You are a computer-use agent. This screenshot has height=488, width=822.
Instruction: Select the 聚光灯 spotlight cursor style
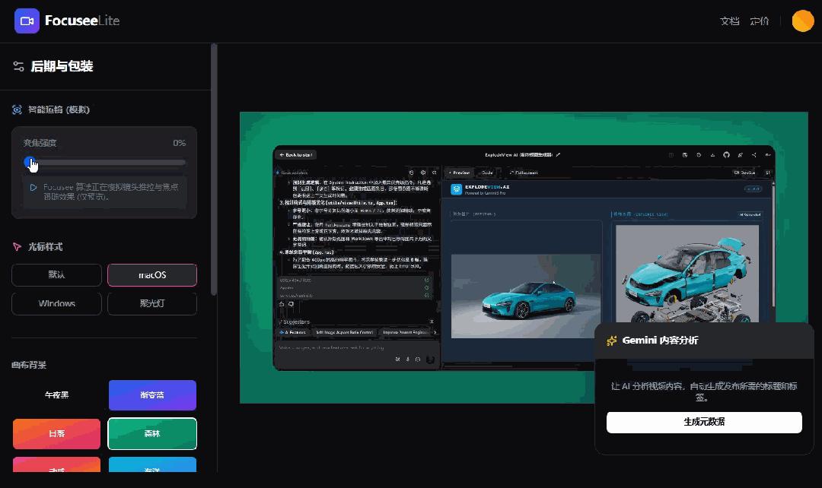tap(152, 304)
